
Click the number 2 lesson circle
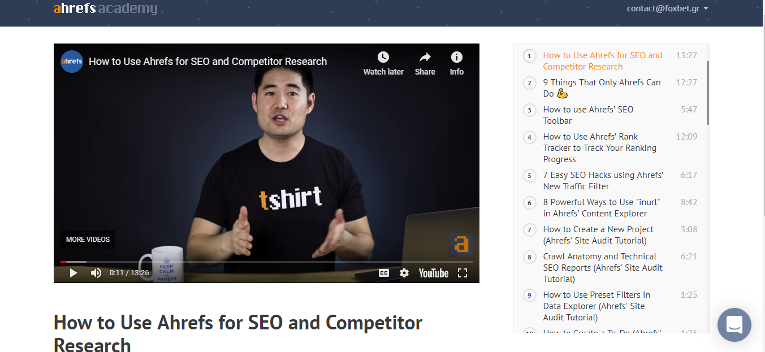point(530,82)
